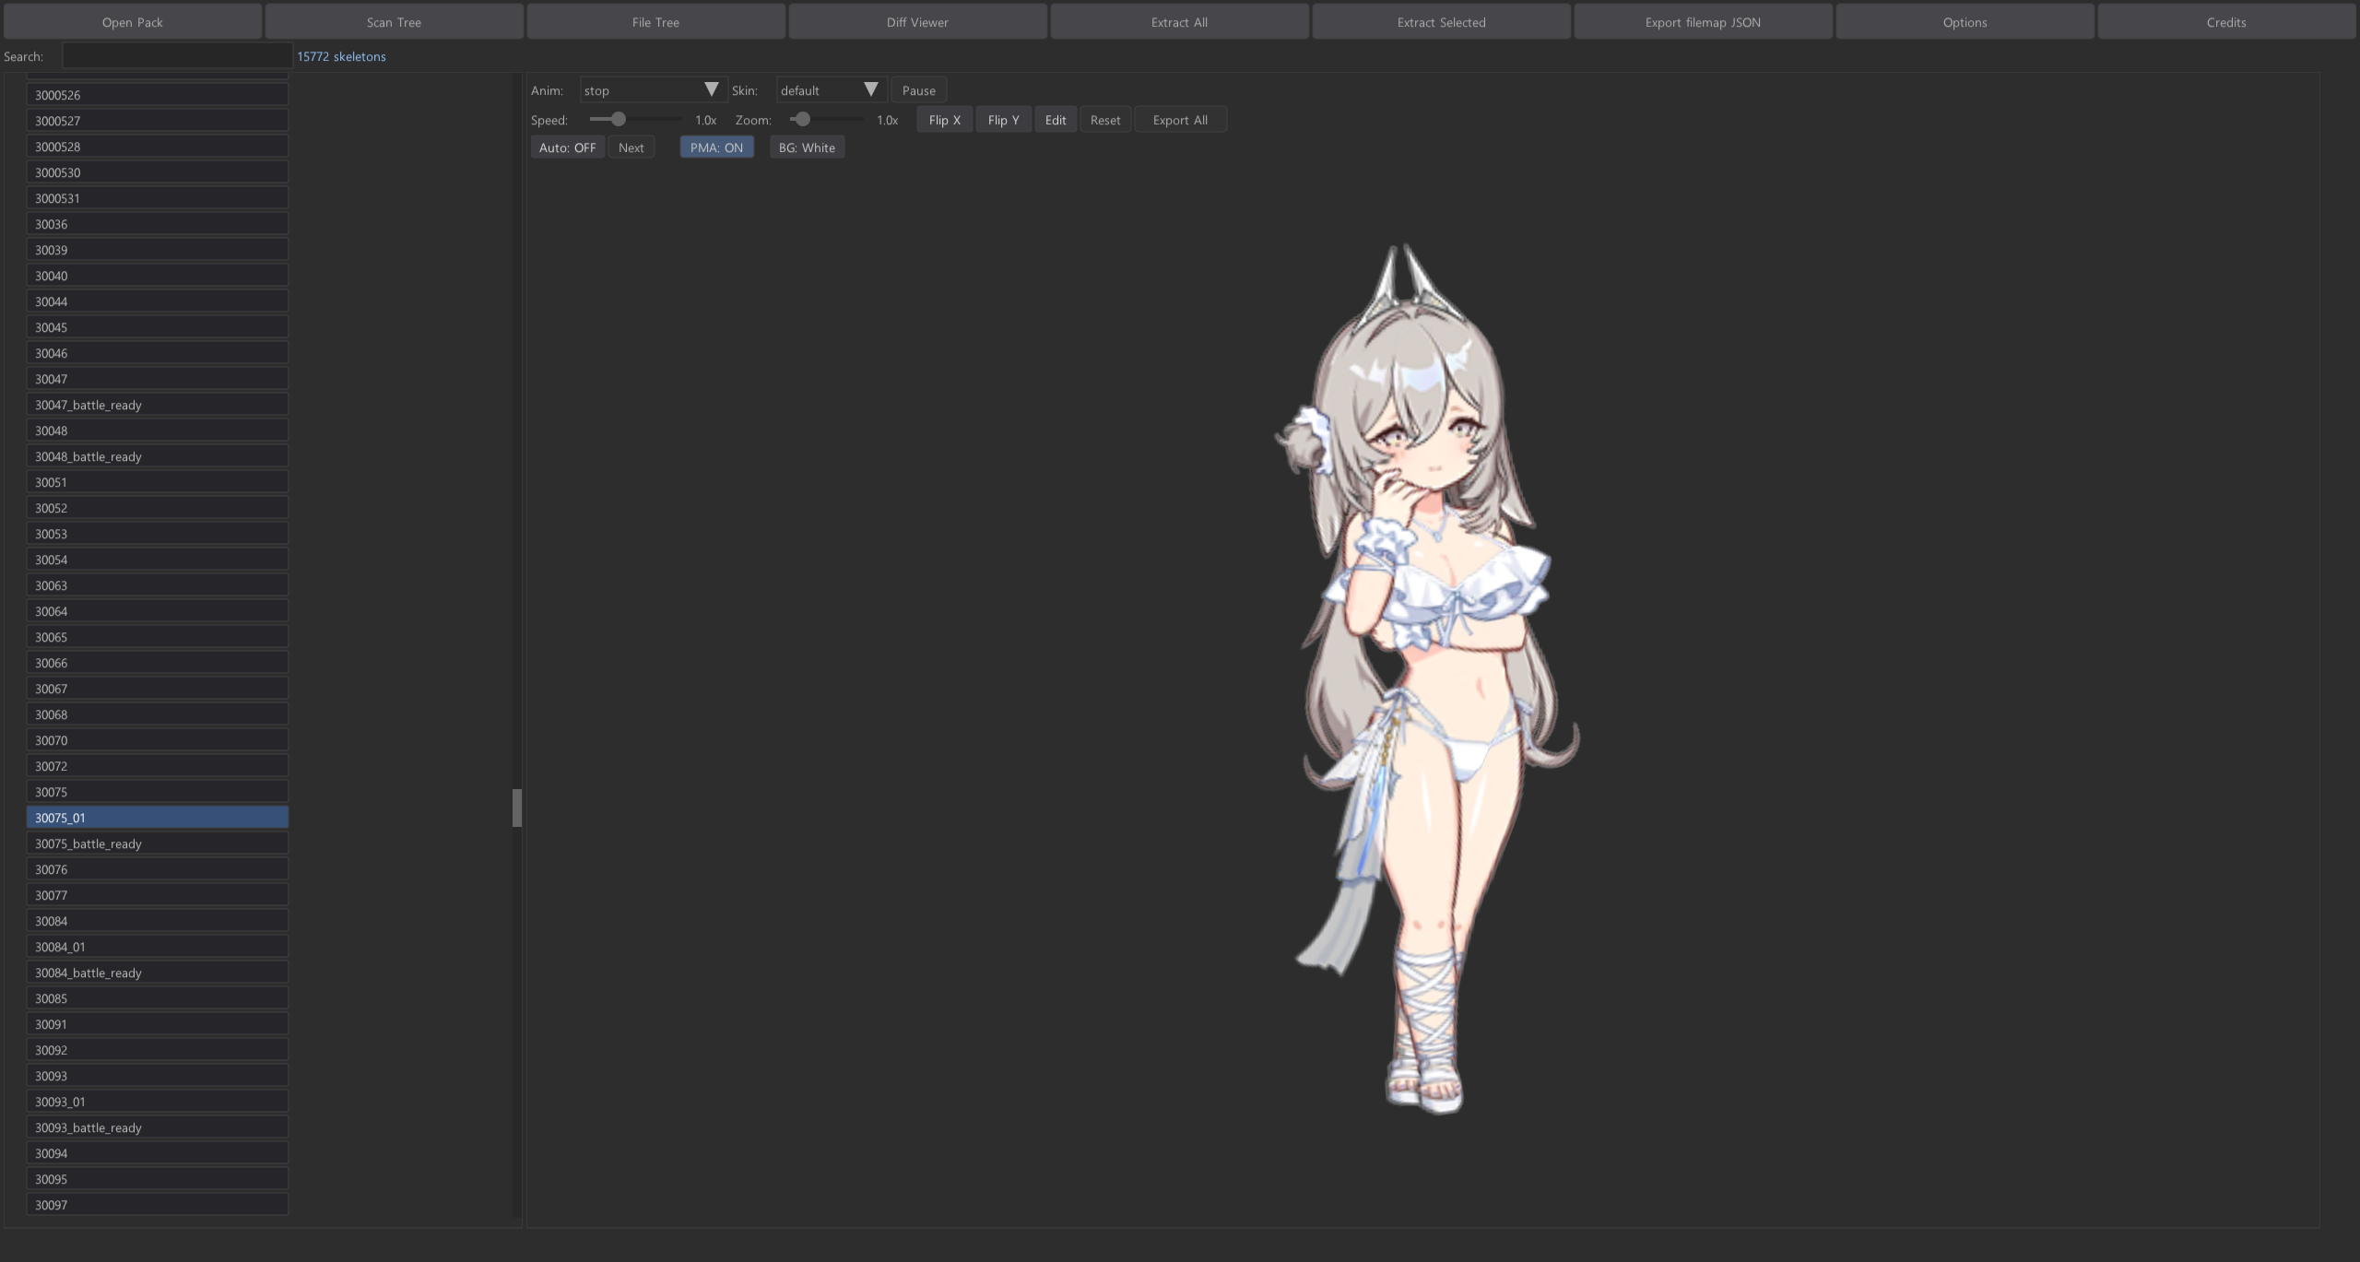
Task: Select skeleton 30070 in the list
Action: point(158,740)
